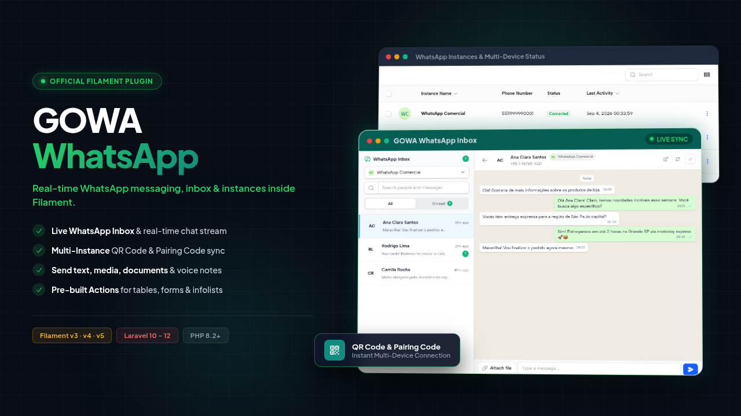Click the LIVE SYNC indicator
Image resolution: width=741 pixels, height=416 pixels.
[669, 139]
